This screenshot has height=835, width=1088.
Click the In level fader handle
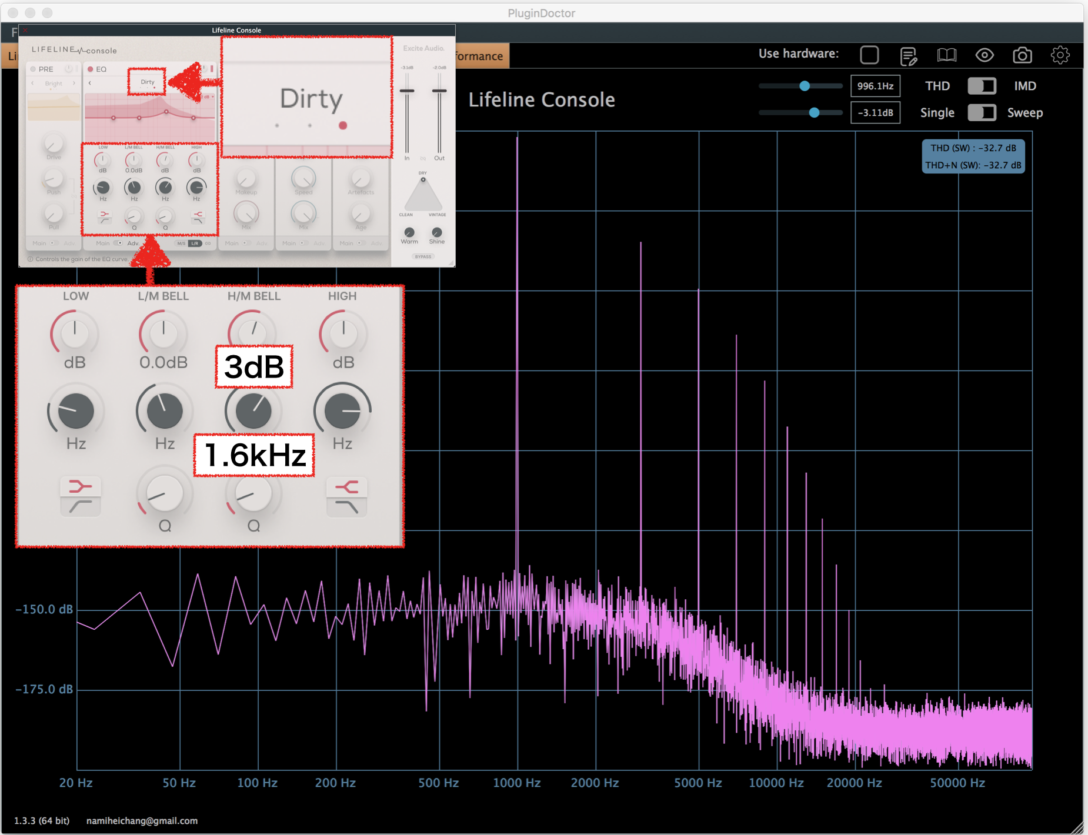tap(407, 91)
